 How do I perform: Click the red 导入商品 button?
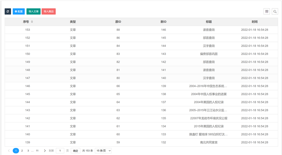(49, 12)
